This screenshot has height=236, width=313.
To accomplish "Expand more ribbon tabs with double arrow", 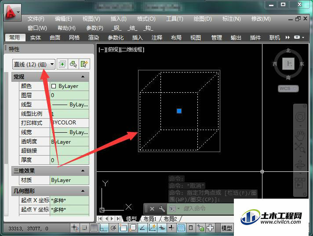I will click(288, 37).
